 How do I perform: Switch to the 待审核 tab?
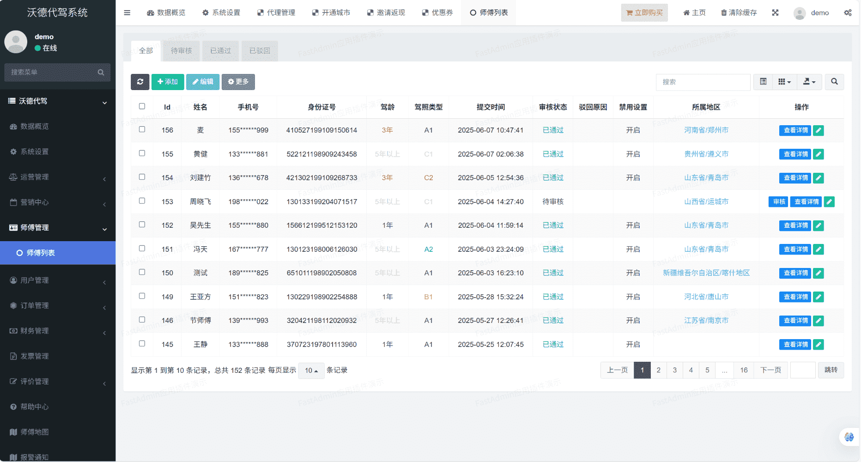pos(181,51)
